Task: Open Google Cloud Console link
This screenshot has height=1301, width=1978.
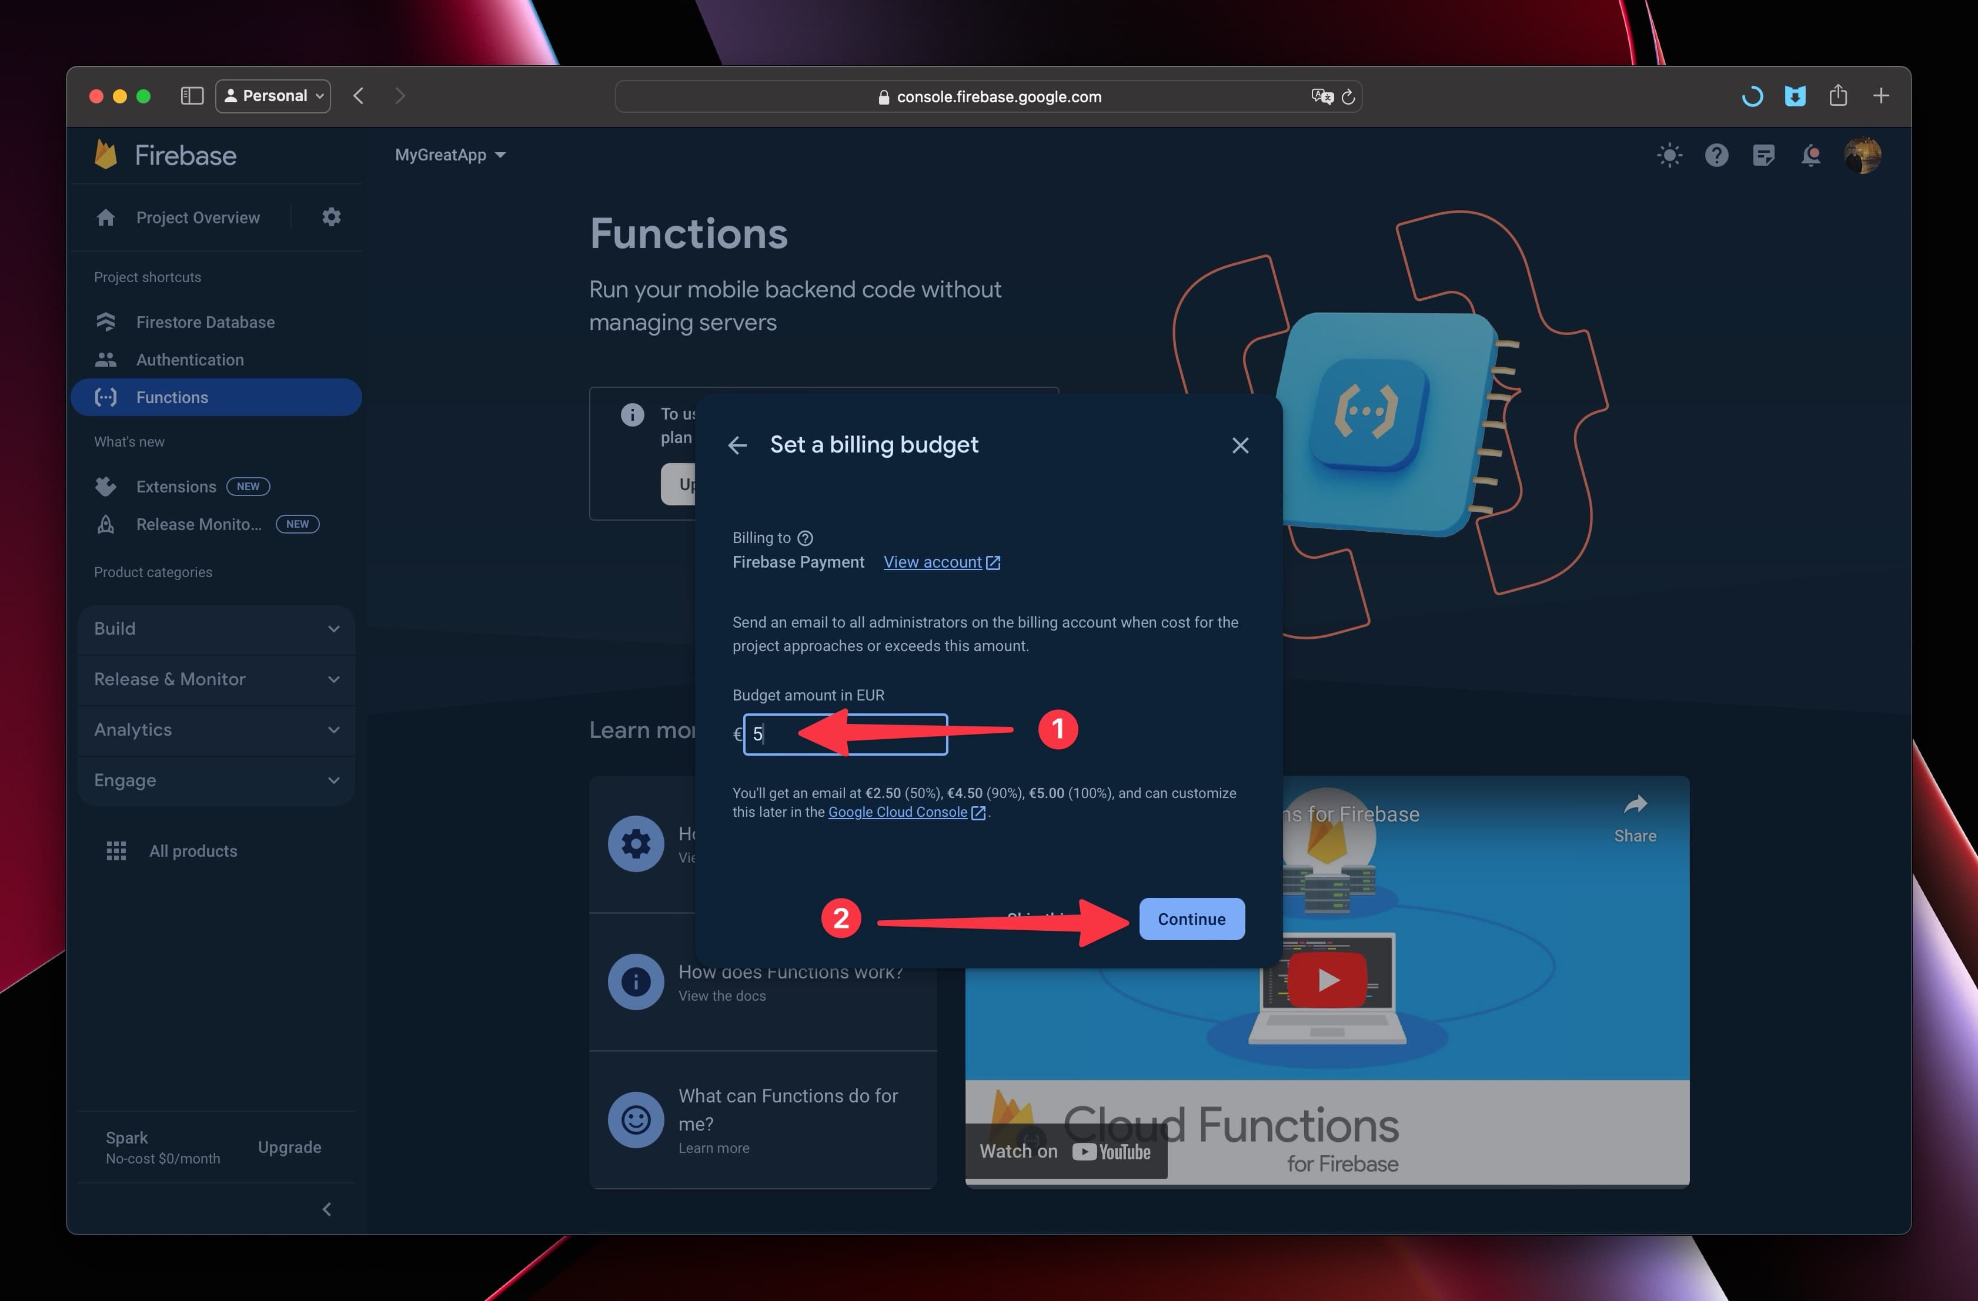Action: point(907,812)
